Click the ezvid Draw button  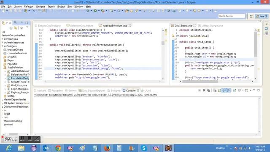[x=37, y=139]
